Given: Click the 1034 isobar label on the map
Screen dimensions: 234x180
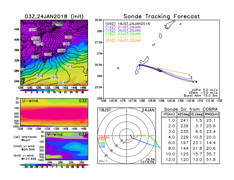Looking at the screenshot, I should [x=32, y=30].
